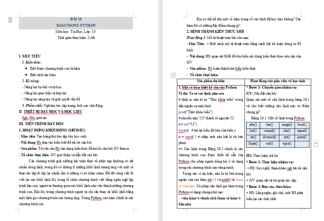Image resolution: width=324 pixels, height=221 pixels.
Task: Click the len() cell in Bảng 26.1
Action: (x=270, y=125)
